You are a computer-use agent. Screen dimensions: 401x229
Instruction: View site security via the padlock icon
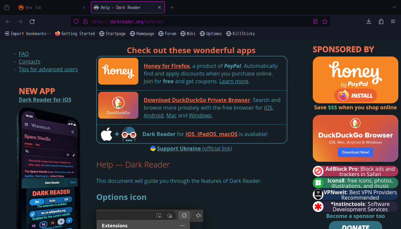(x=85, y=21)
